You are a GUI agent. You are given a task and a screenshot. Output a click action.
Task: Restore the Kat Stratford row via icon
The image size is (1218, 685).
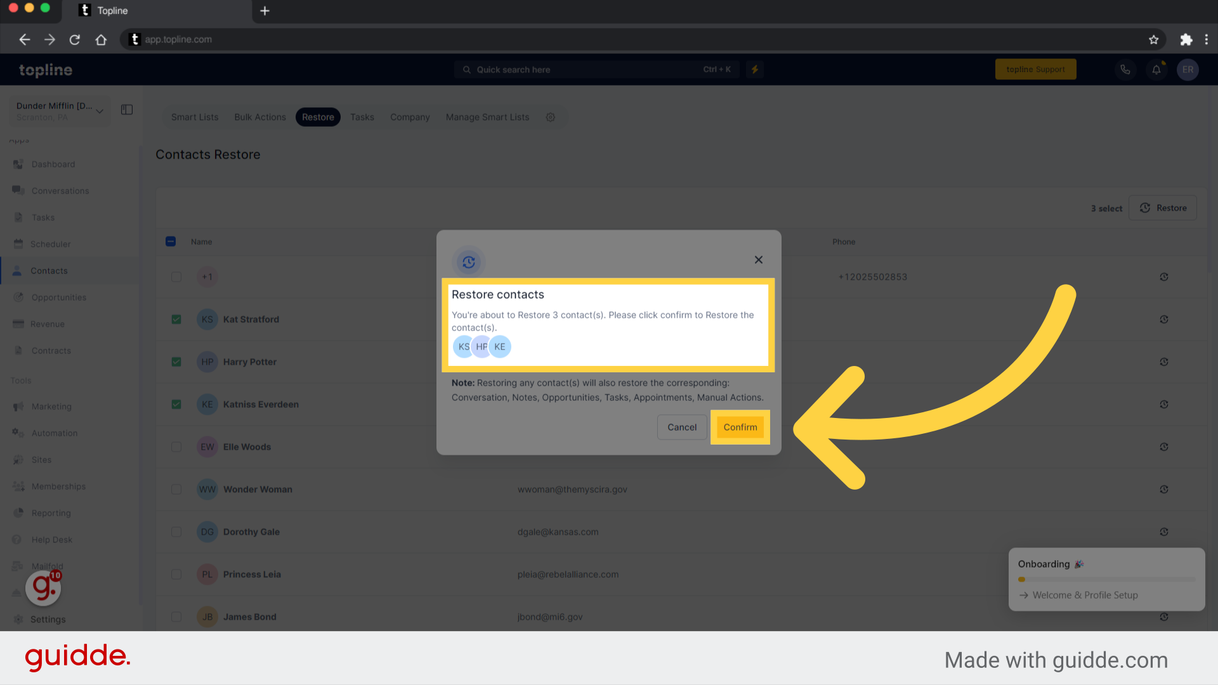(x=1164, y=320)
